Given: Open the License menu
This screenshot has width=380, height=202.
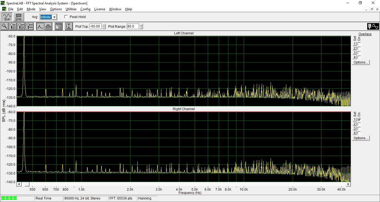Looking at the screenshot, I should point(100,9).
